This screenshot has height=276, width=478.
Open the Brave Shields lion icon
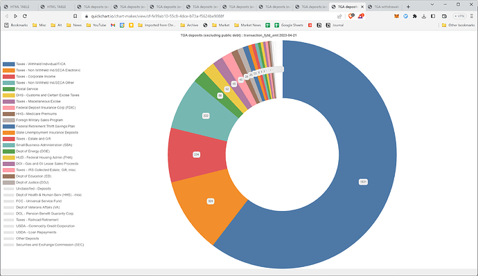coord(351,16)
